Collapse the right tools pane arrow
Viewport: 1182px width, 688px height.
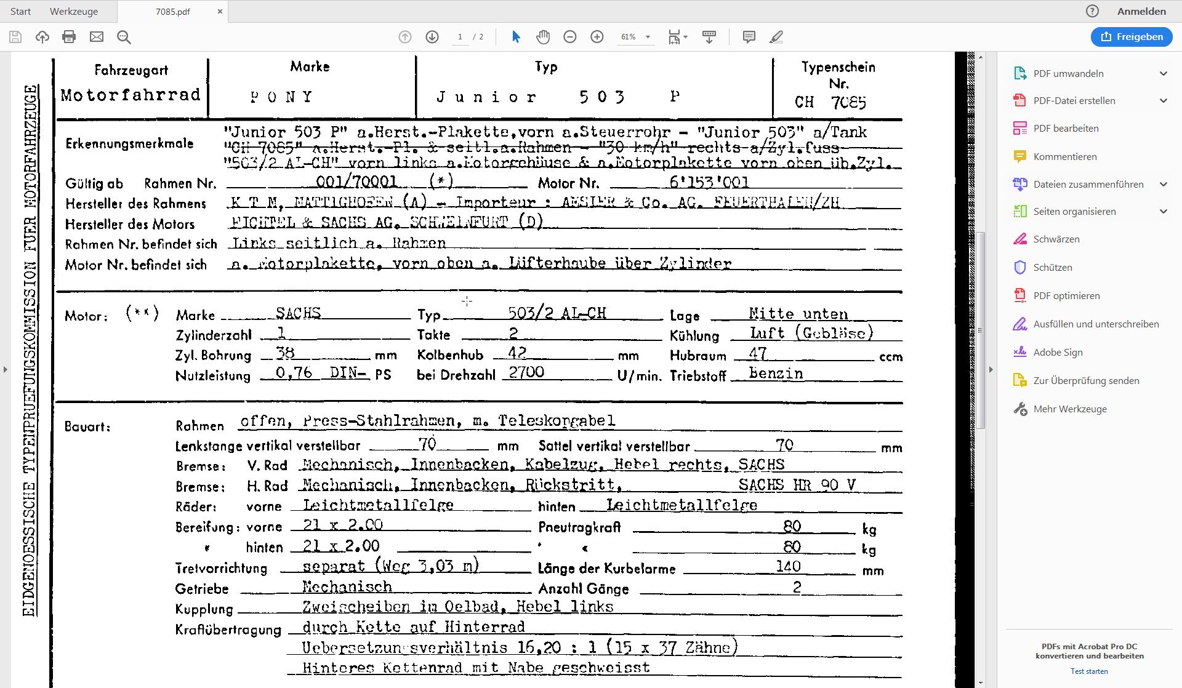991,369
